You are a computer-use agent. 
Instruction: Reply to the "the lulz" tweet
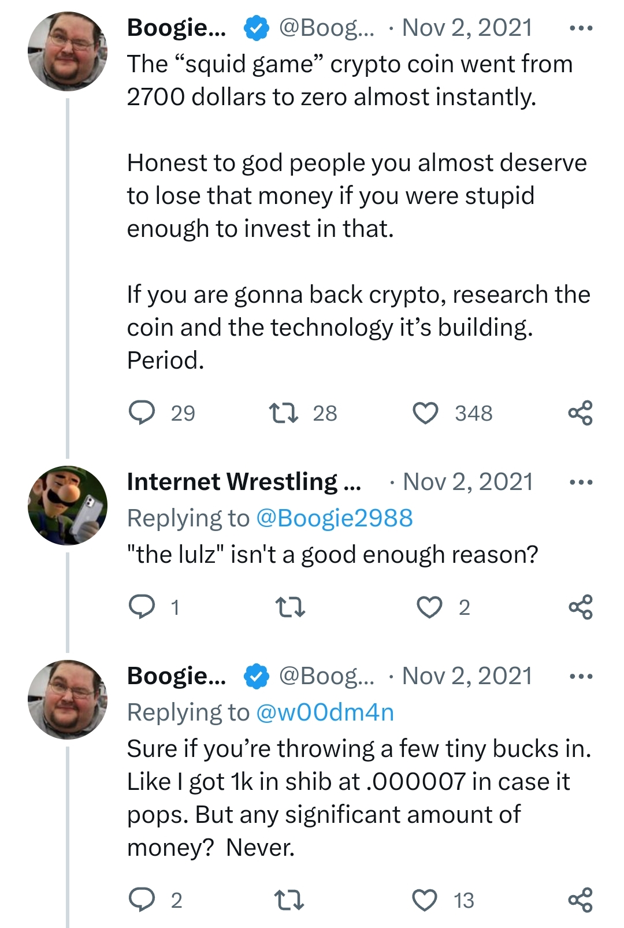(142, 607)
